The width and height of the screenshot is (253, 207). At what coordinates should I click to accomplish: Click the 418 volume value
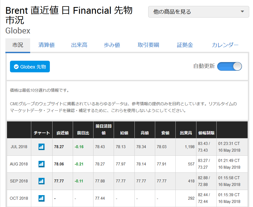[x=191, y=181]
